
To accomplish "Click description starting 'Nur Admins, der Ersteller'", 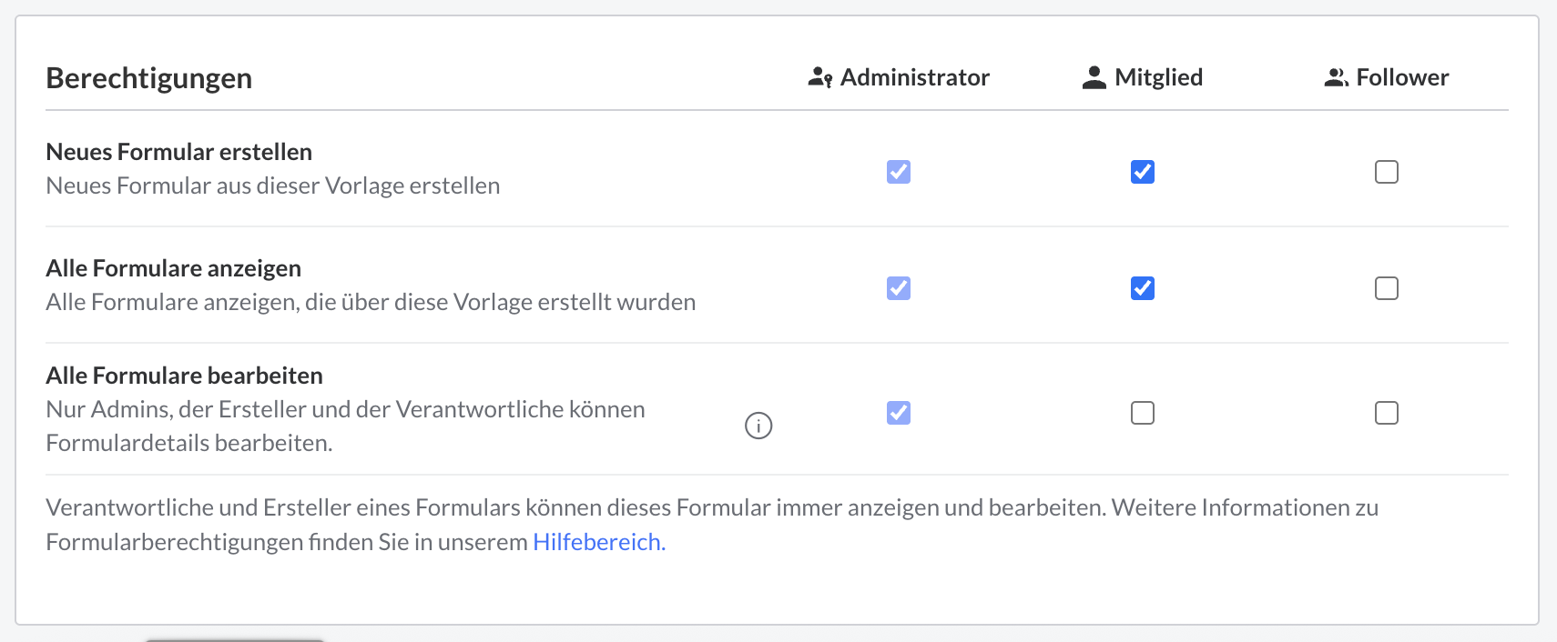I will [346, 426].
